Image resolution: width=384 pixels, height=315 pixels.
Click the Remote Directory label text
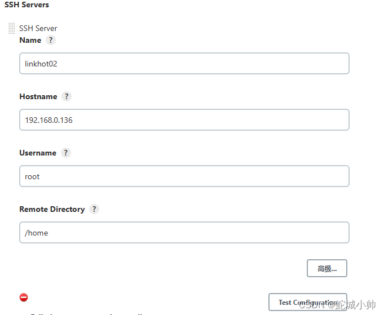tap(52, 209)
